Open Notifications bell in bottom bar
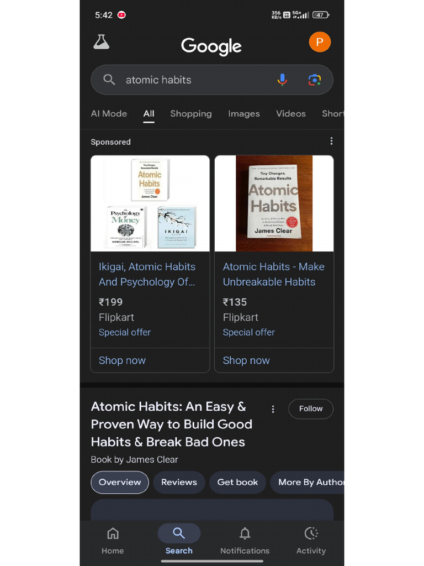The image size is (424, 566). [245, 540]
